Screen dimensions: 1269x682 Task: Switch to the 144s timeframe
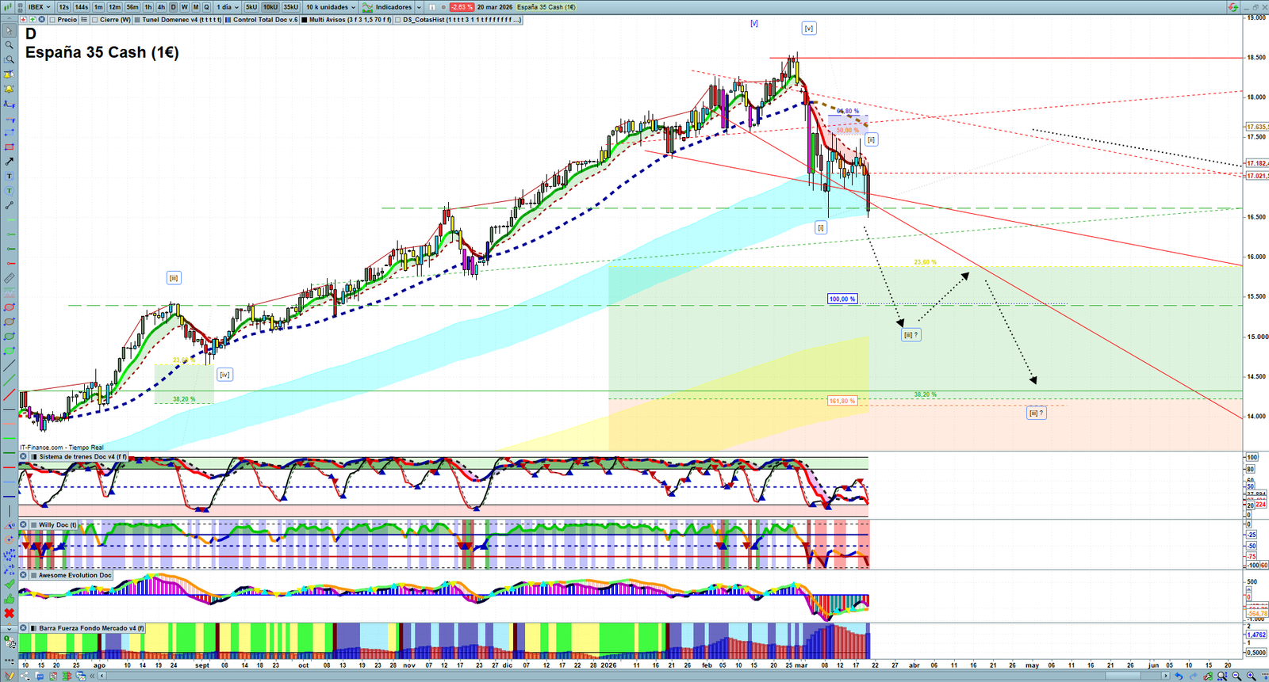tap(82, 7)
